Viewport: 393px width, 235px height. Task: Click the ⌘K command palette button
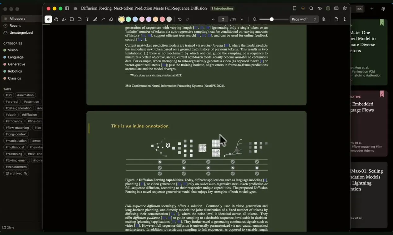pos(360,9)
